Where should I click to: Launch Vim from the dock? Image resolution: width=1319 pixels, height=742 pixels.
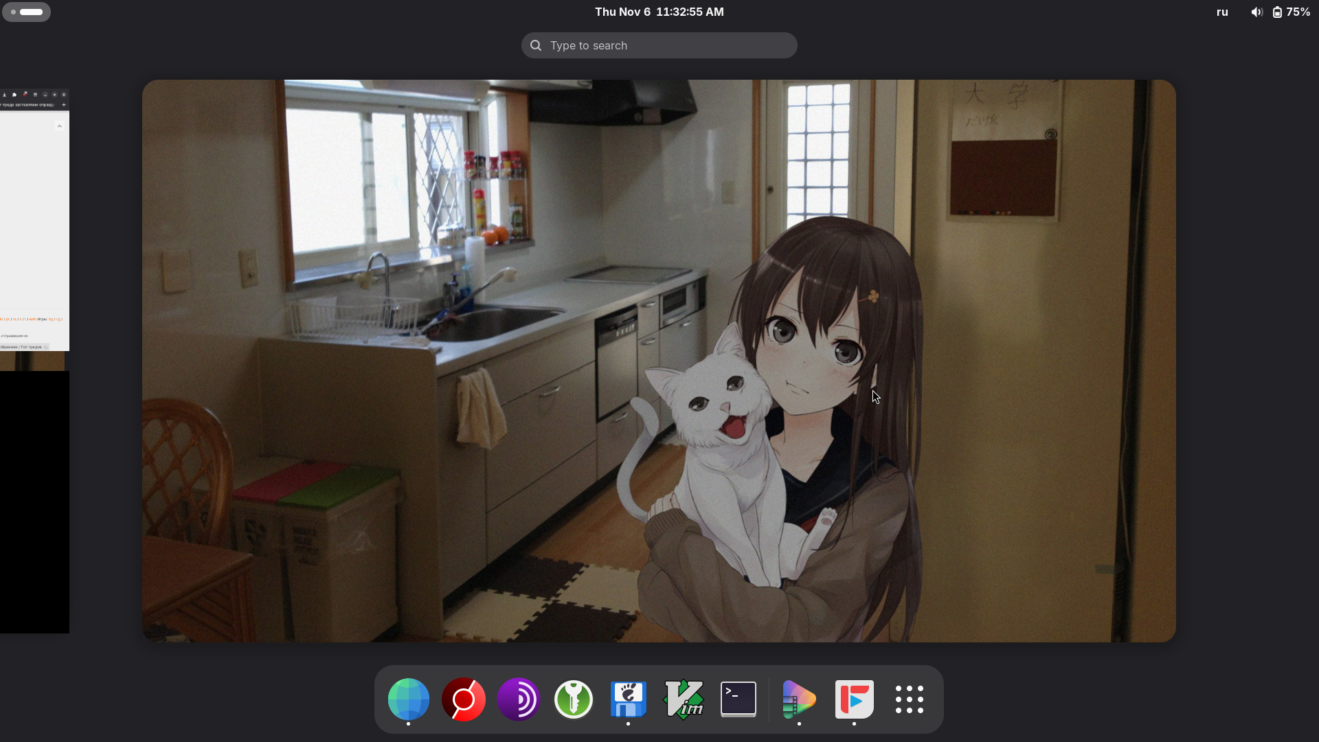pos(684,699)
